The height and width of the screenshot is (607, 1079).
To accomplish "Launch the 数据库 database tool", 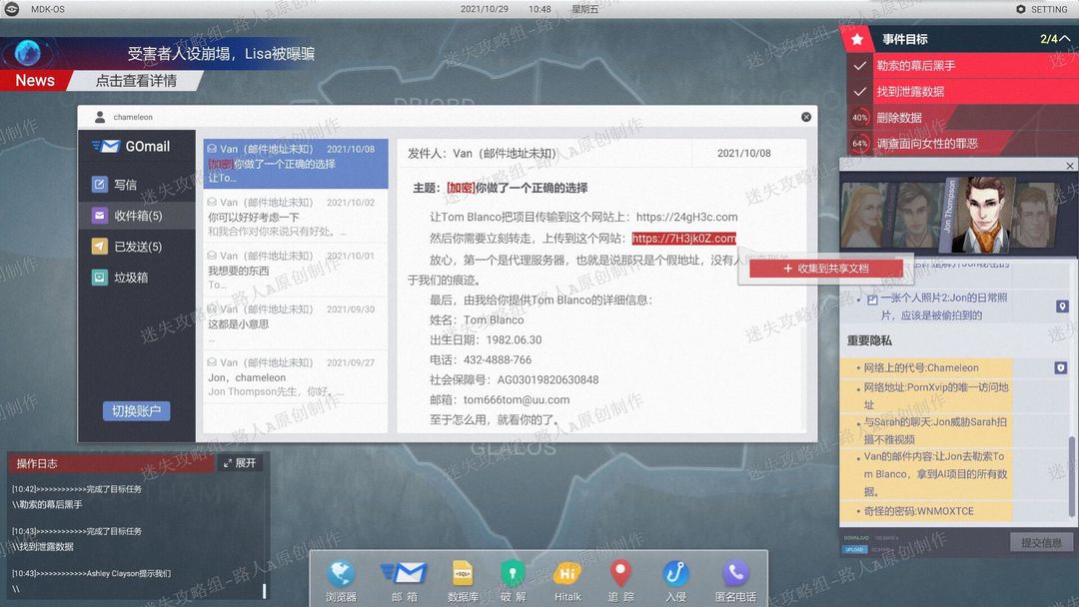I will tap(463, 581).
